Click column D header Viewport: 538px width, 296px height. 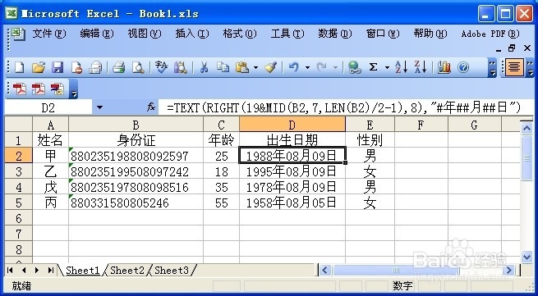click(292, 125)
